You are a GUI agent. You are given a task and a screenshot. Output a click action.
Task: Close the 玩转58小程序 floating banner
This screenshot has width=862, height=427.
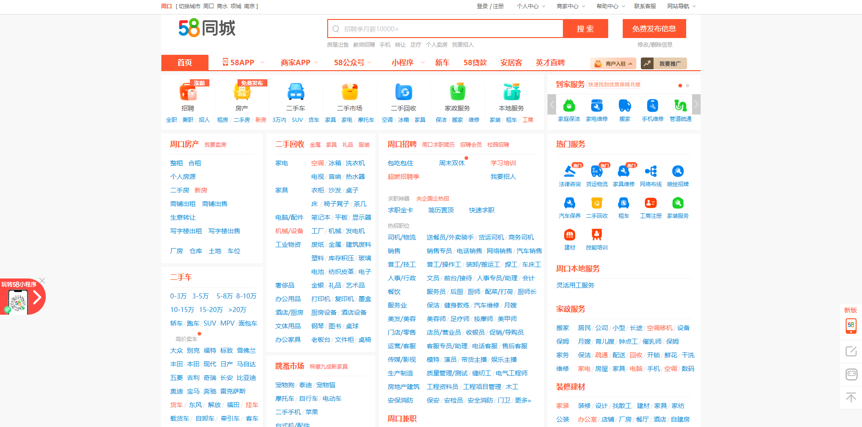42,281
